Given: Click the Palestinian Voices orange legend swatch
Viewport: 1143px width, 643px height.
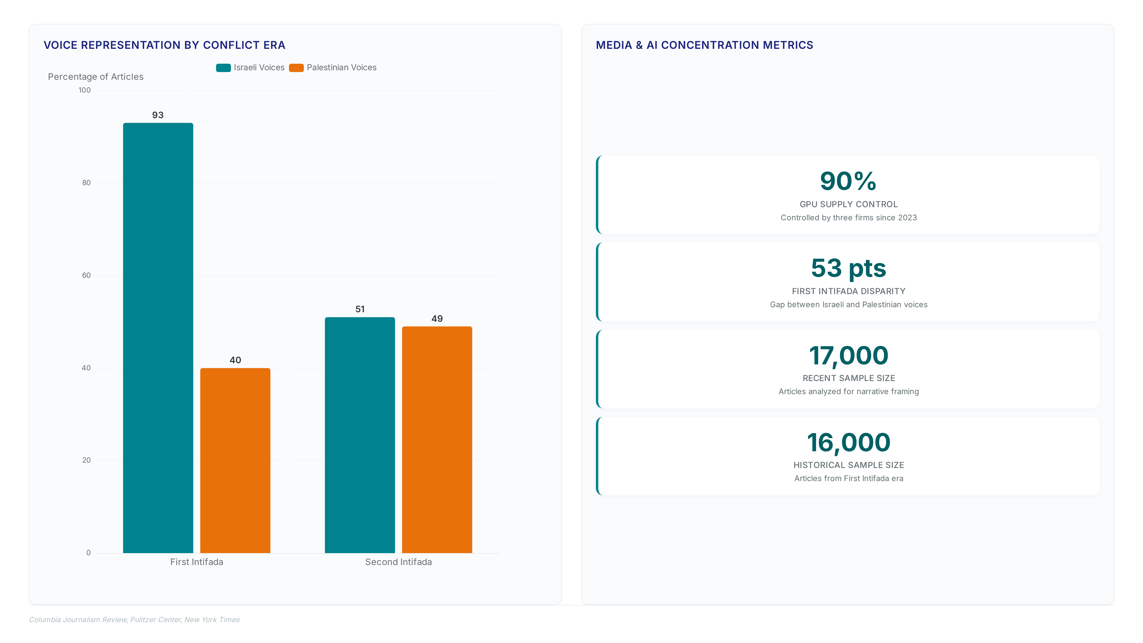Looking at the screenshot, I should pyautogui.click(x=296, y=68).
